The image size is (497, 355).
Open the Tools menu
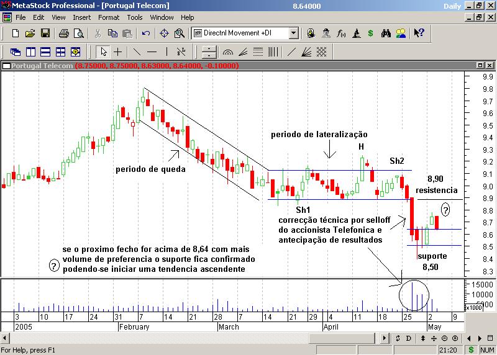135,17
